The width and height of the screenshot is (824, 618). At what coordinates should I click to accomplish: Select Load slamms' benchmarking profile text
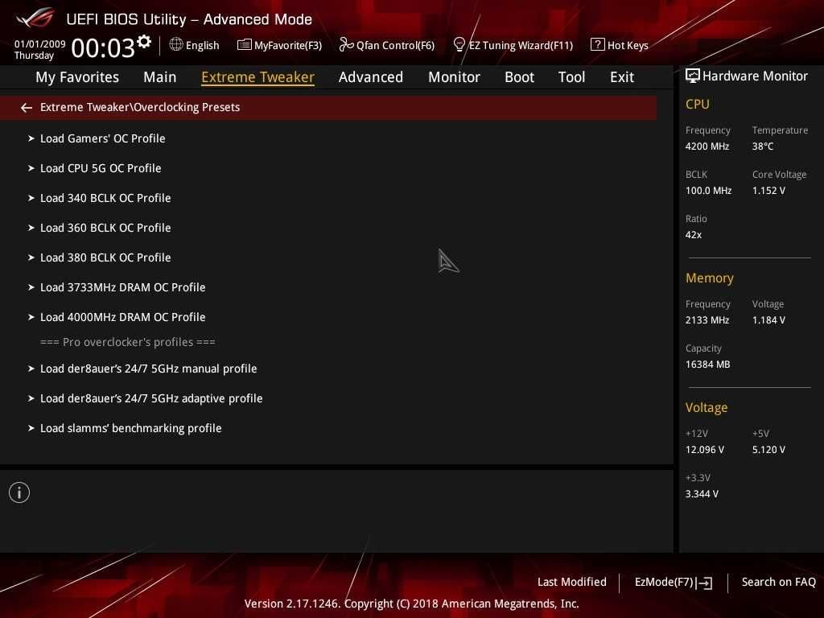tap(130, 428)
